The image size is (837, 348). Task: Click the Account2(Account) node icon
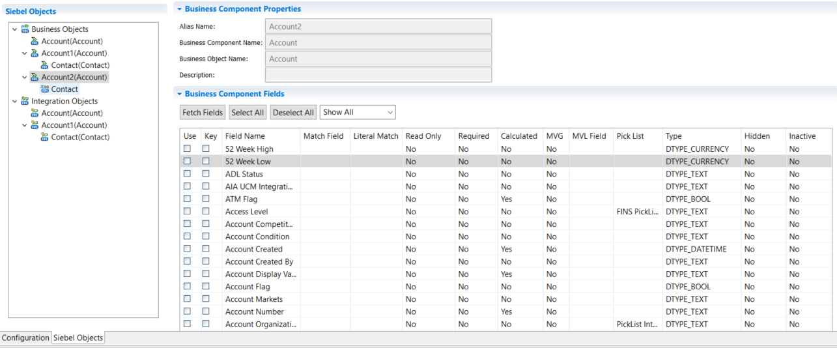35,78
